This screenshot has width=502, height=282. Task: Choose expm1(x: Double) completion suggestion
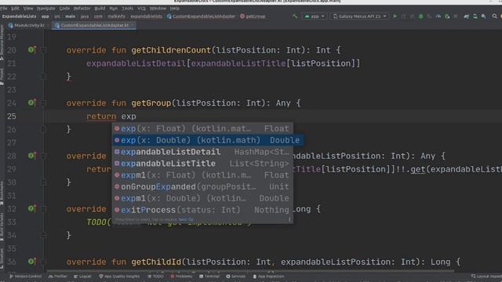click(202, 198)
